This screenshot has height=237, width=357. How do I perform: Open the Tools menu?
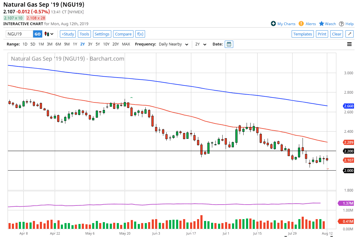pyautogui.click(x=84, y=34)
